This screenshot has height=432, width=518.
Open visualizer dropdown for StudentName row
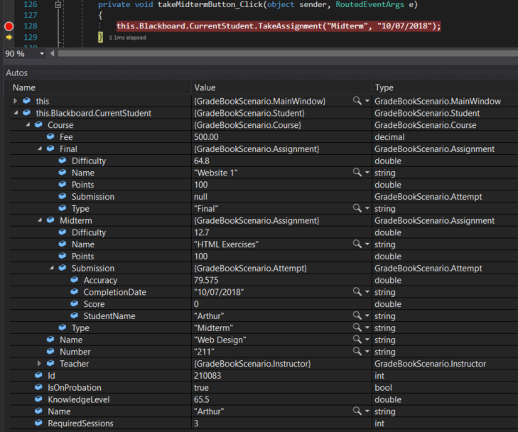[x=367, y=315]
